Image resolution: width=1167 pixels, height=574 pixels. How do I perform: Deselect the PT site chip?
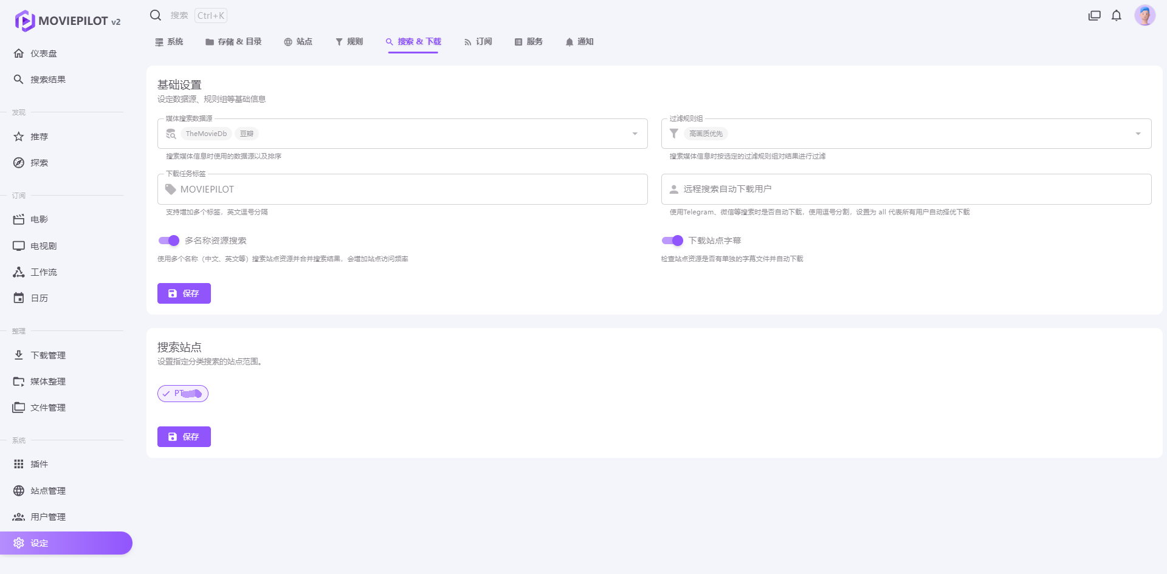tap(183, 394)
